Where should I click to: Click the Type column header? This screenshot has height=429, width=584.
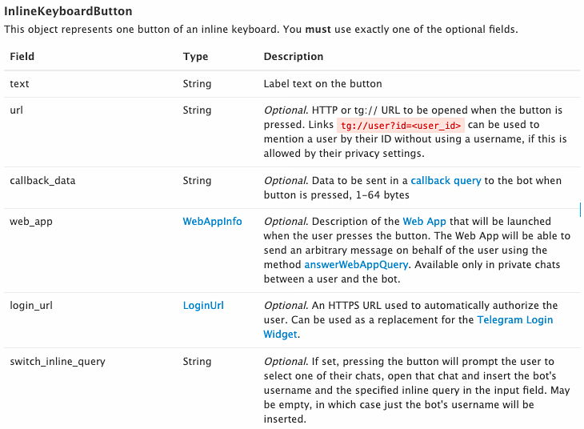click(195, 57)
